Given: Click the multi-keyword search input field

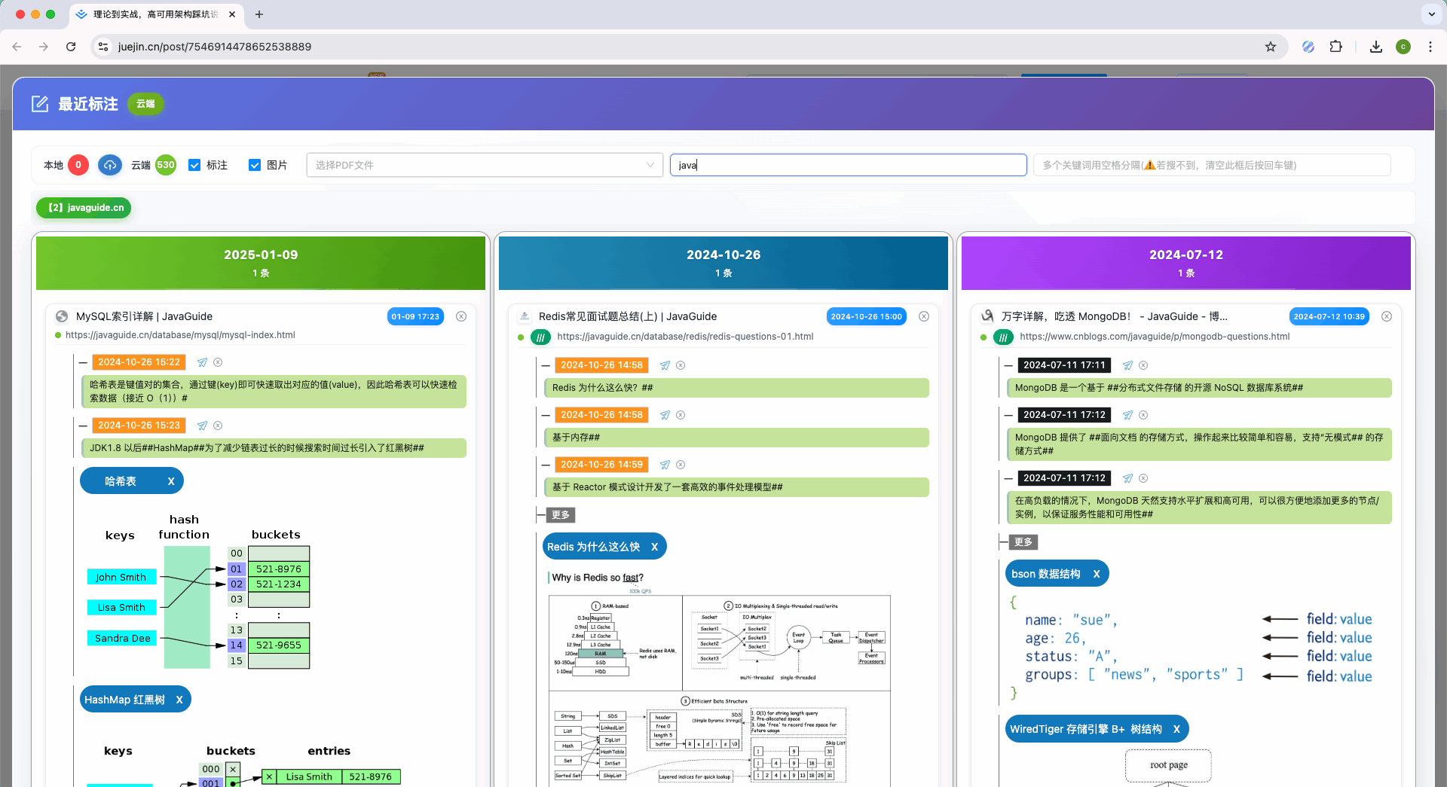Looking at the screenshot, I should (x=1211, y=165).
